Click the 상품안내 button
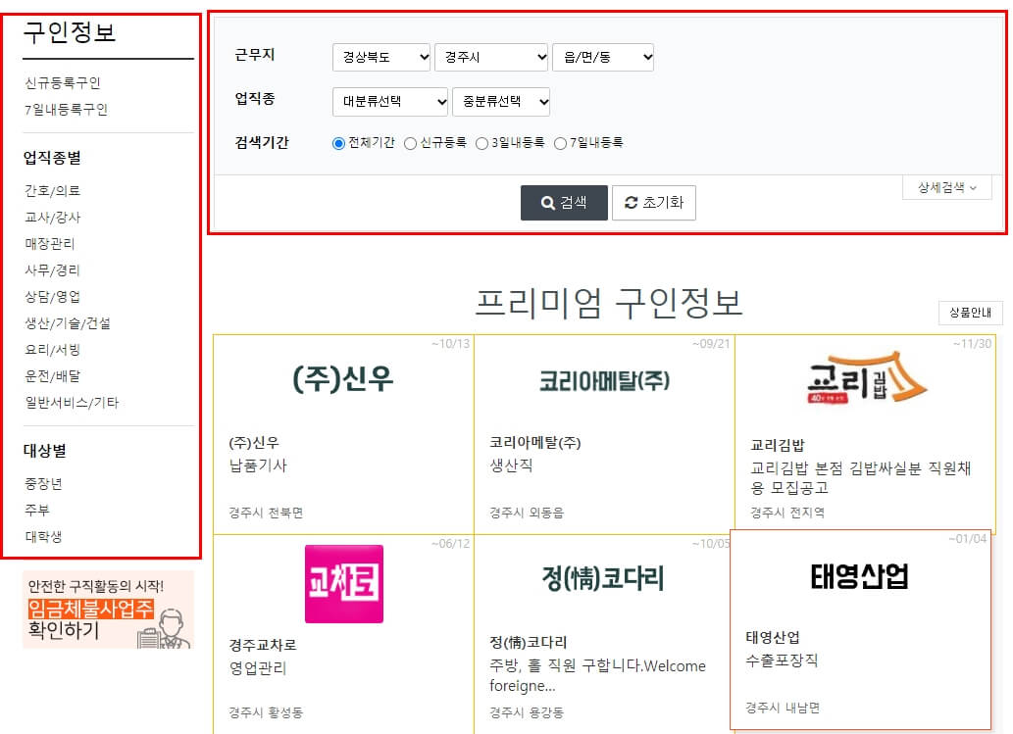This screenshot has height=734, width=1013. [970, 312]
